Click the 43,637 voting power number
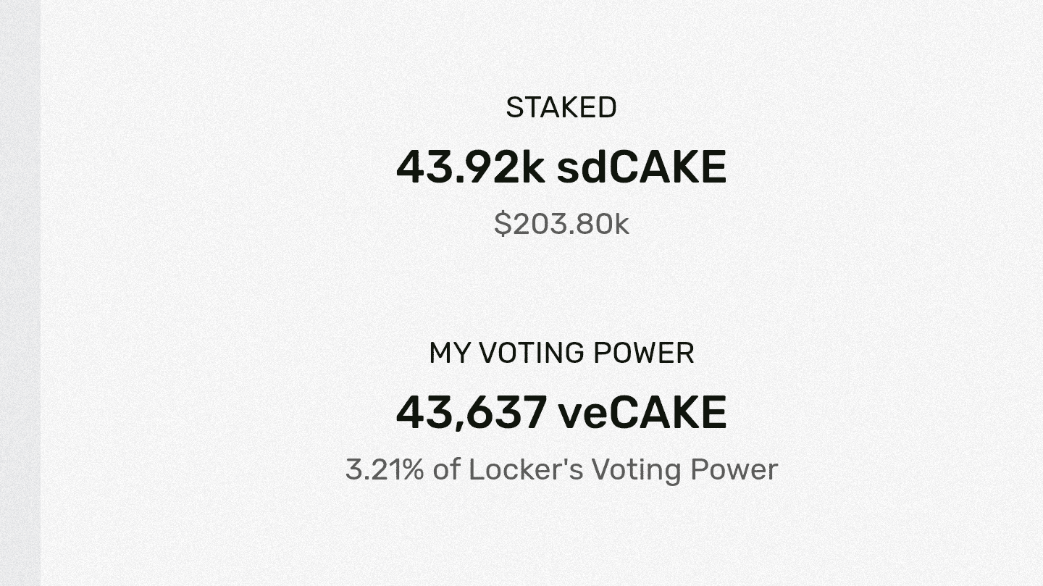Image resolution: width=1043 pixels, height=586 pixels. point(471,413)
